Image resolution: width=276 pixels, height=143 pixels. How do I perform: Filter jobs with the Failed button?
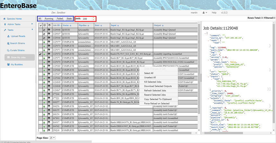click(x=60, y=19)
